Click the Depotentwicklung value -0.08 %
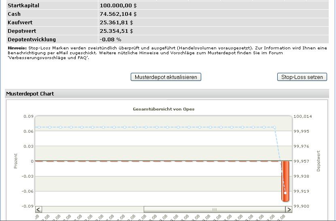The height and width of the screenshot is (221, 336). coord(111,40)
